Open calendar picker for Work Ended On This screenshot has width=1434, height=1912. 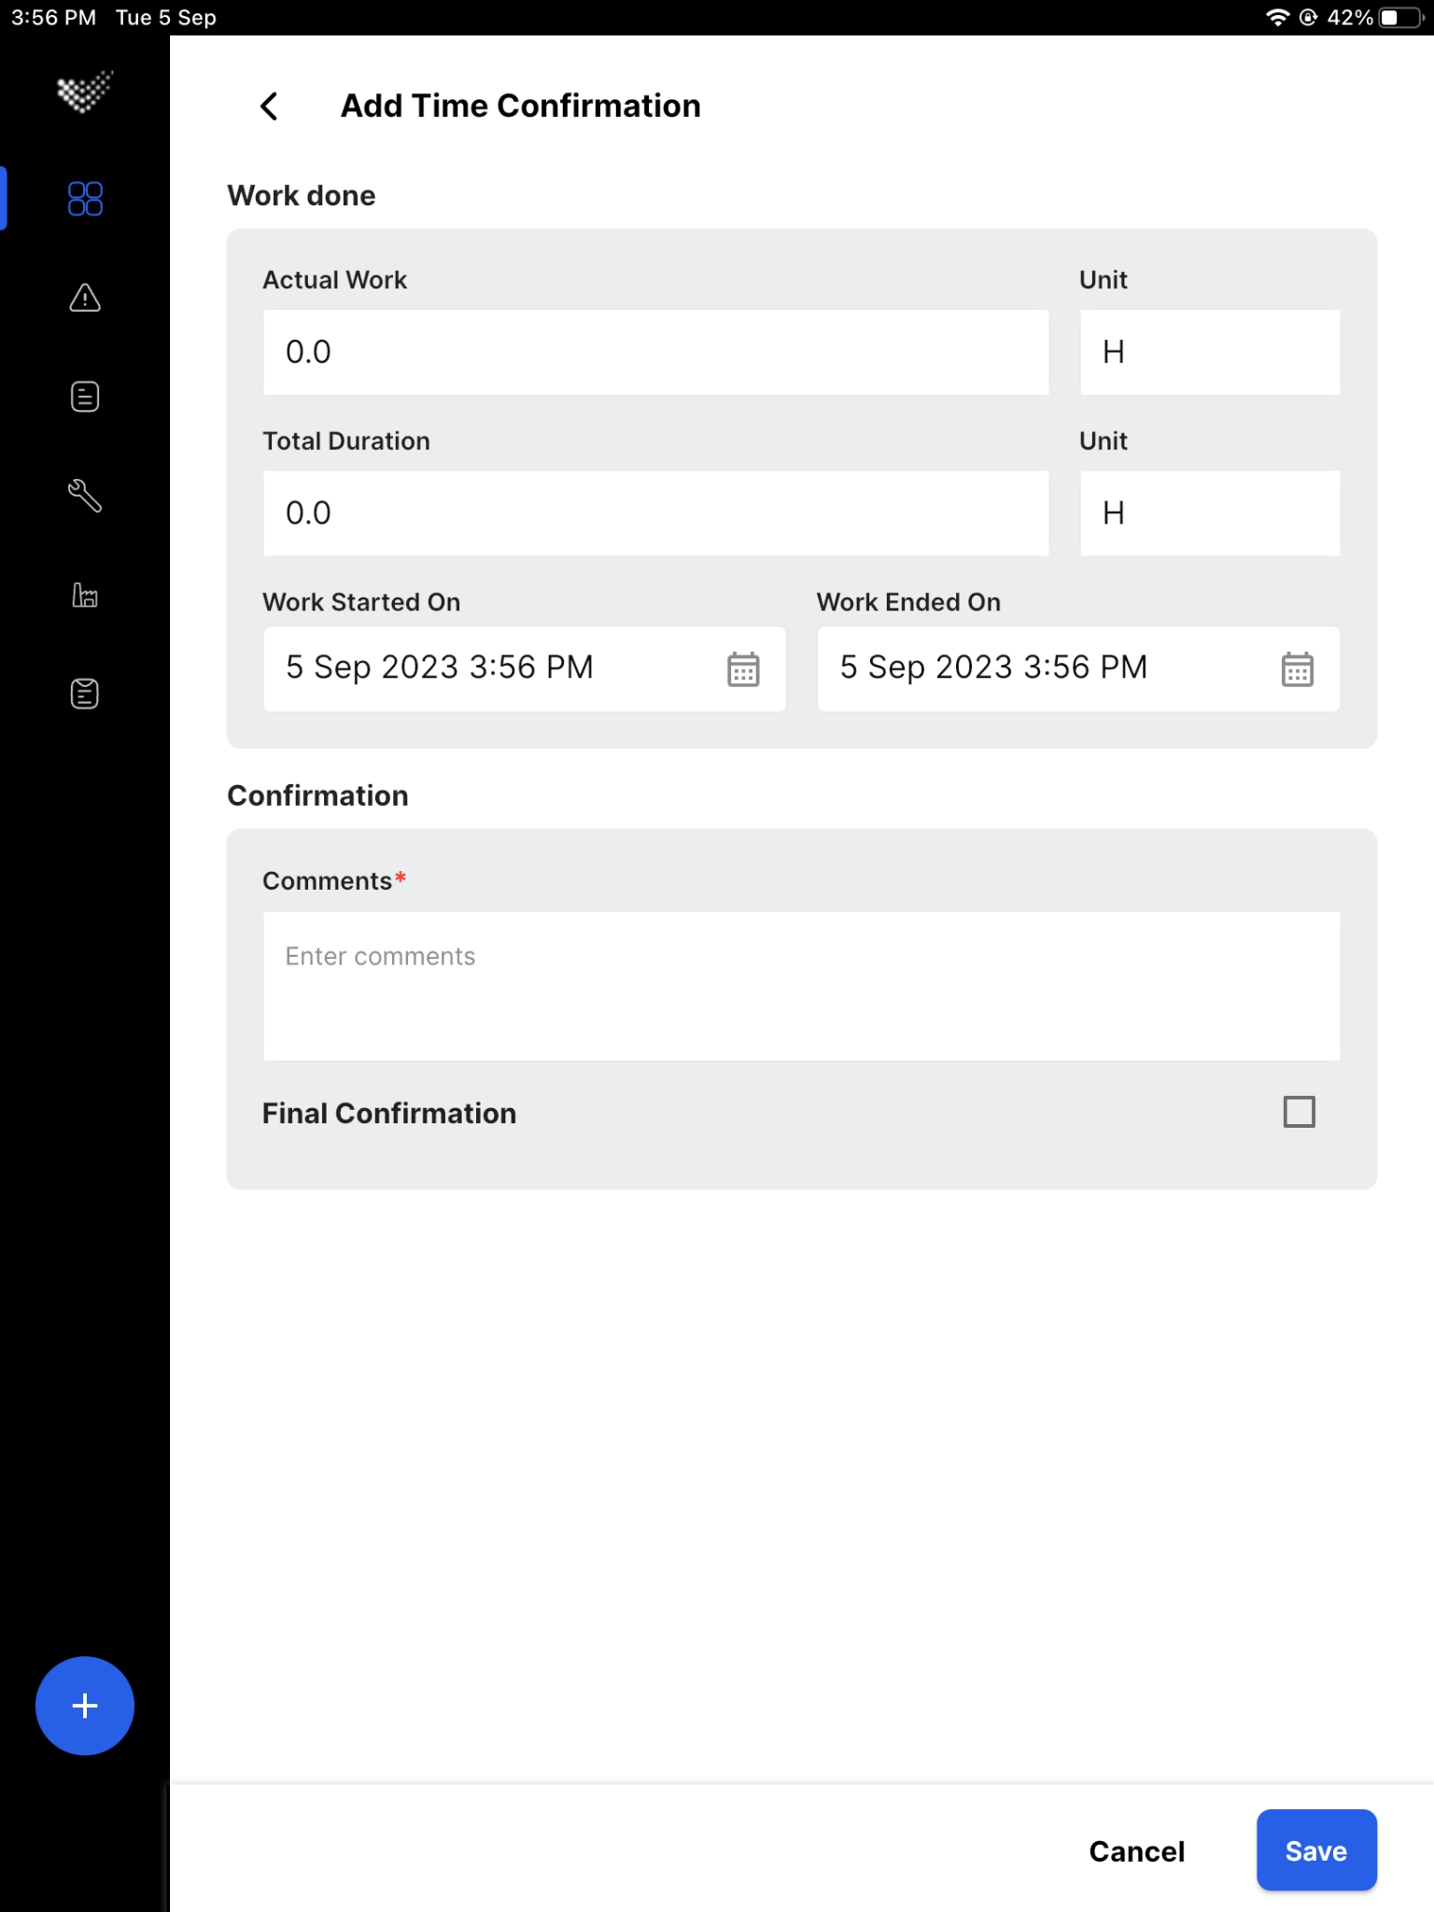1298,669
